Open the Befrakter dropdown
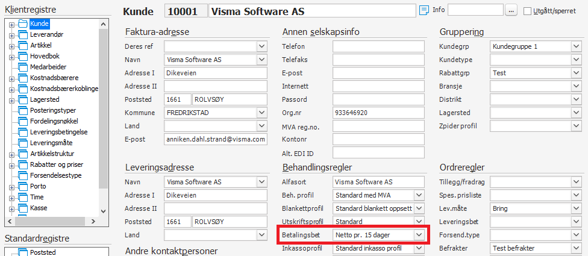The image size is (588, 256). [x=576, y=248]
